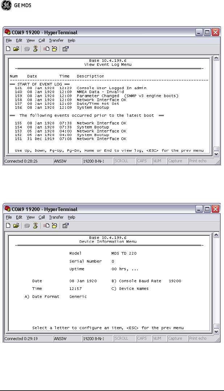The width and height of the screenshot is (224, 391).
Task: Click Properties icon in bottom HyperTerminal toolbar
Action: (65, 226)
